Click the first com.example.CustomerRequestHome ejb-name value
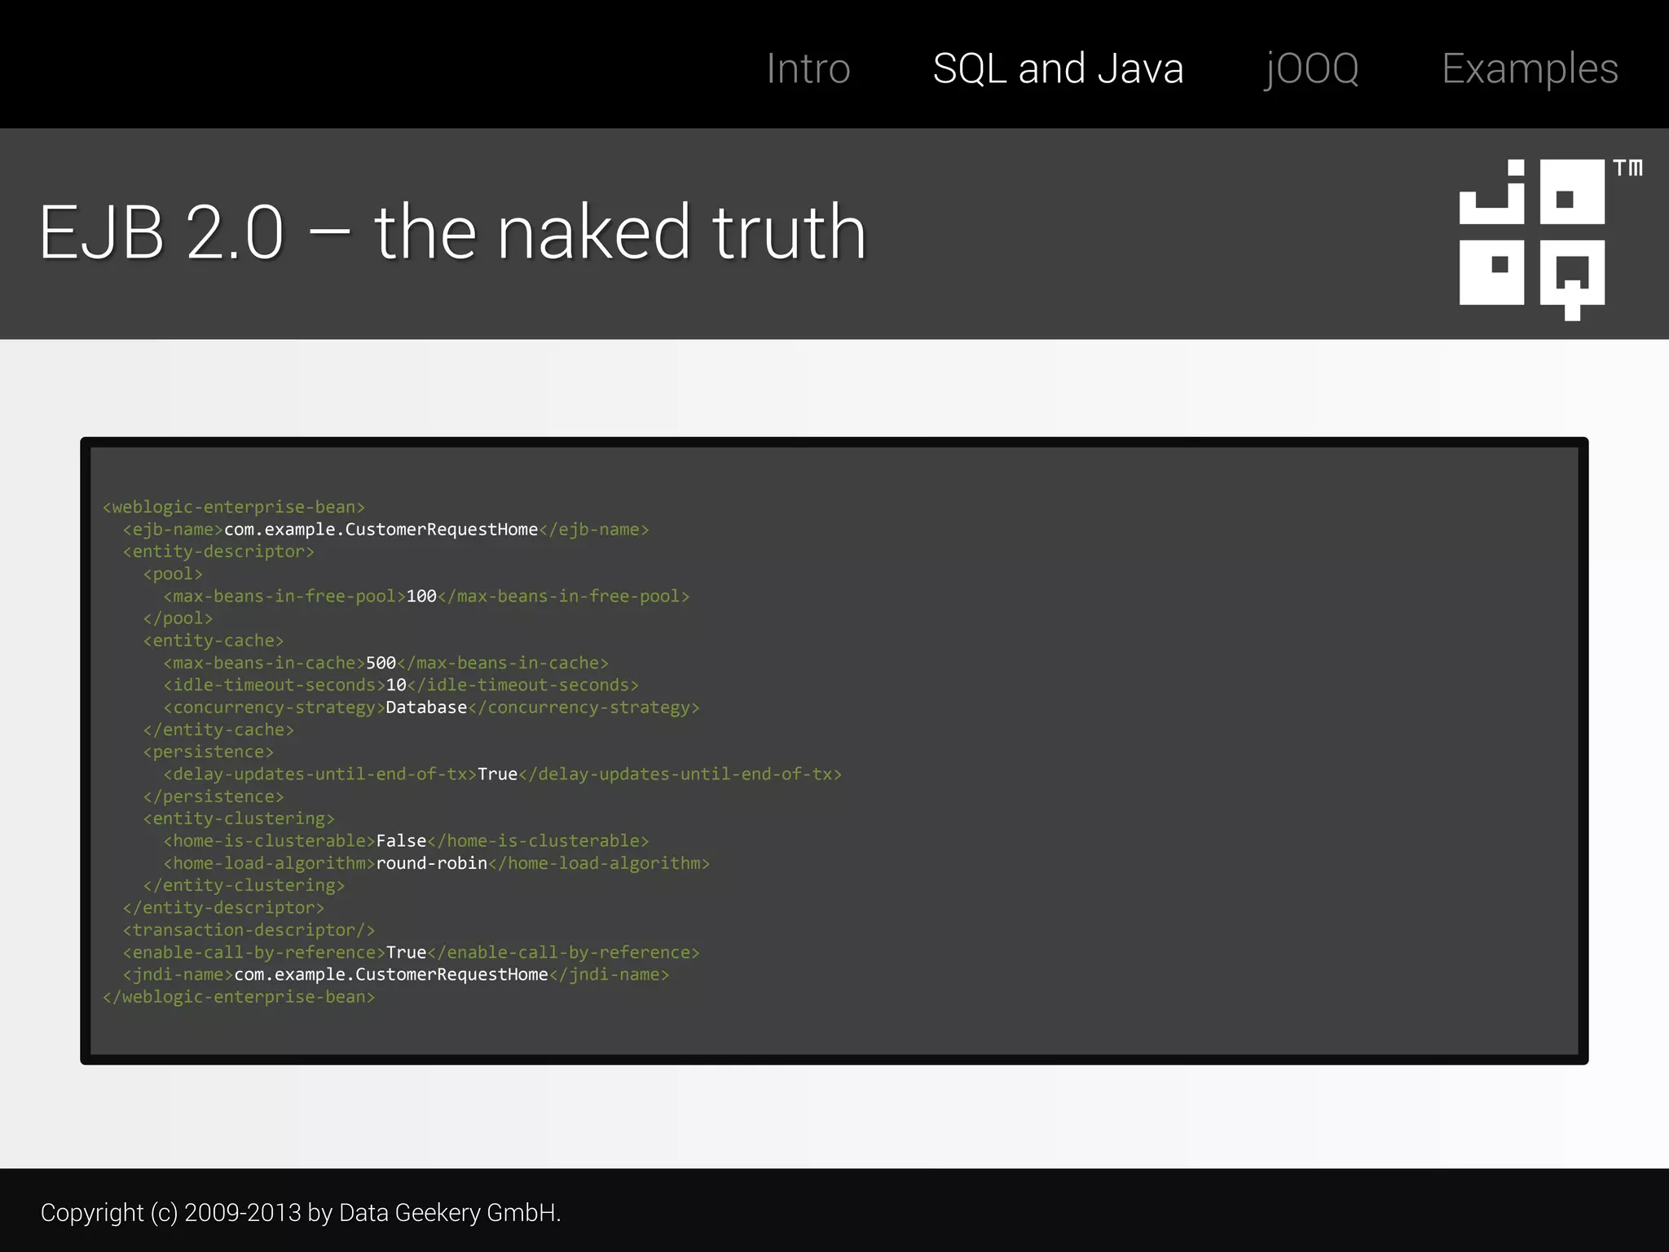The image size is (1669, 1252). click(381, 530)
